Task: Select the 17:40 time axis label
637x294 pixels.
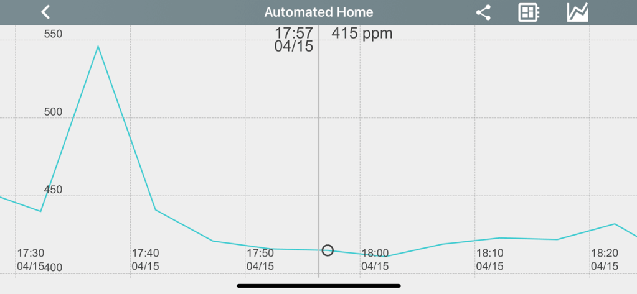Action: click(145, 259)
